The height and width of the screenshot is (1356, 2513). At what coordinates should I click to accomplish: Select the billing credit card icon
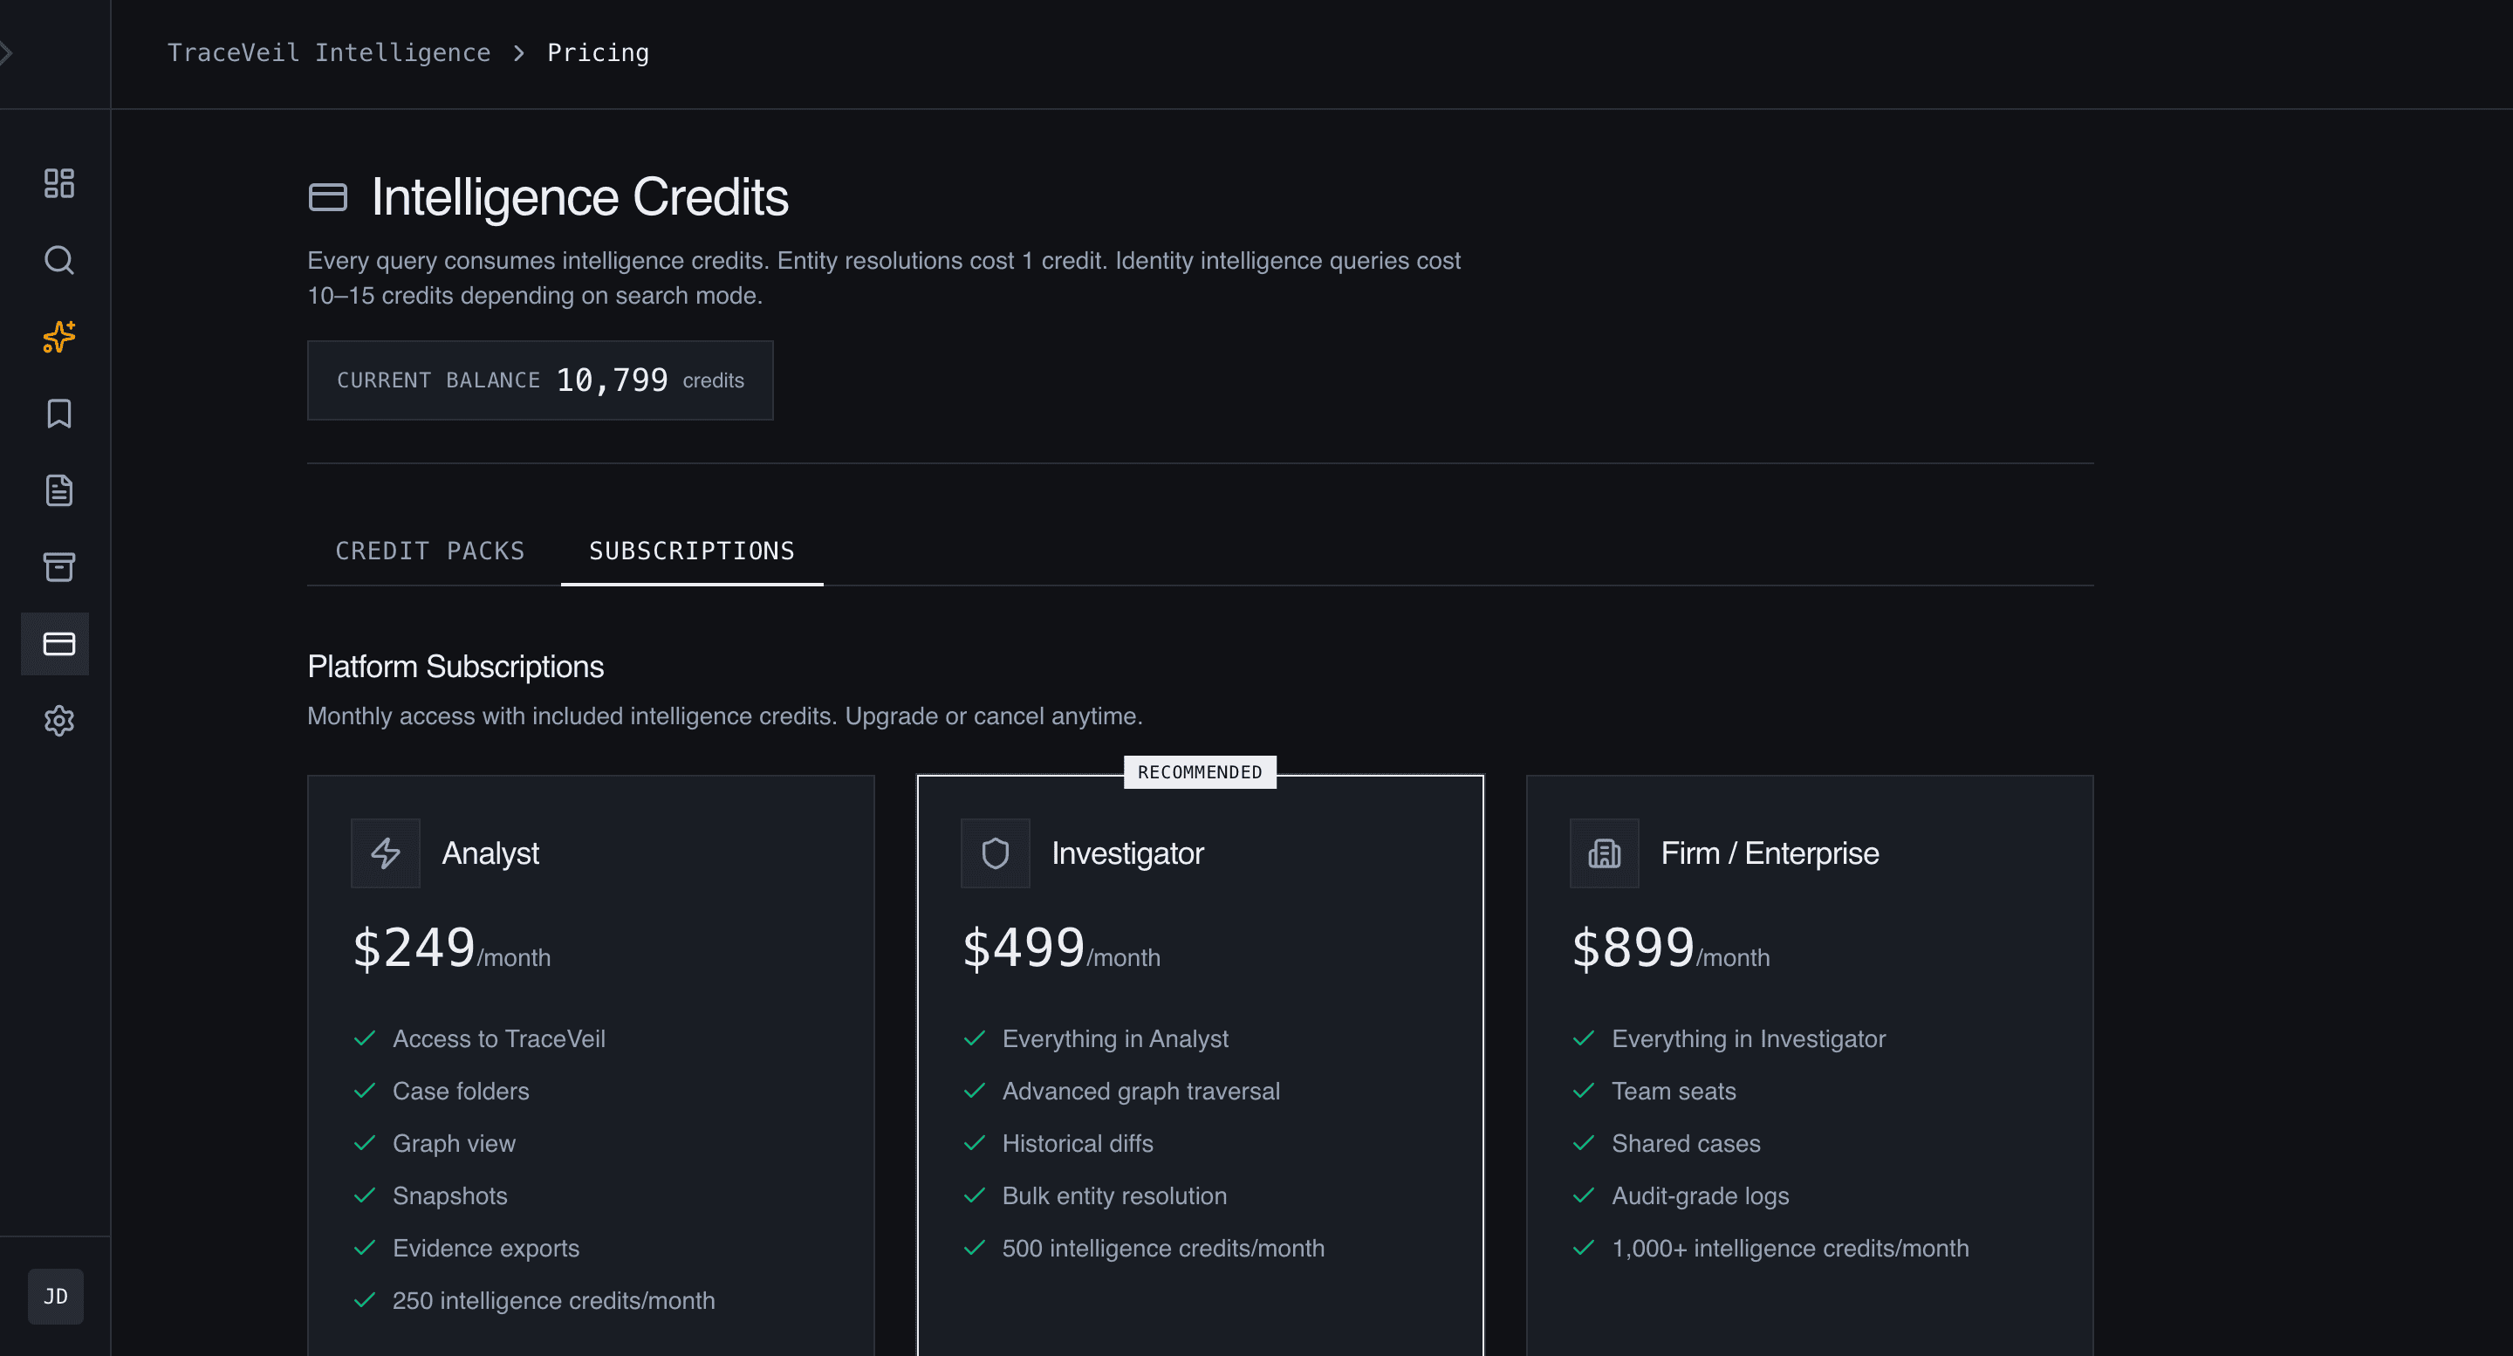point(55,644)
